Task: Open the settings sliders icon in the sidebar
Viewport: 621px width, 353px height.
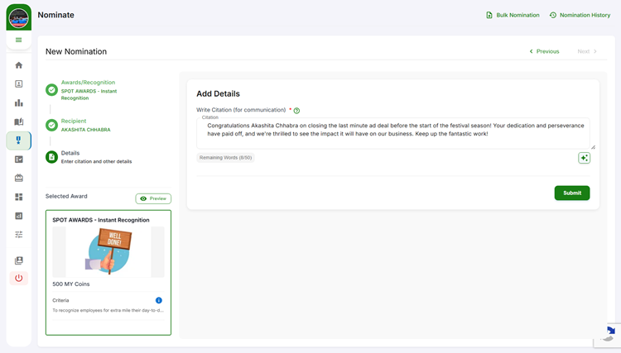Action: [x=18, y=235]
